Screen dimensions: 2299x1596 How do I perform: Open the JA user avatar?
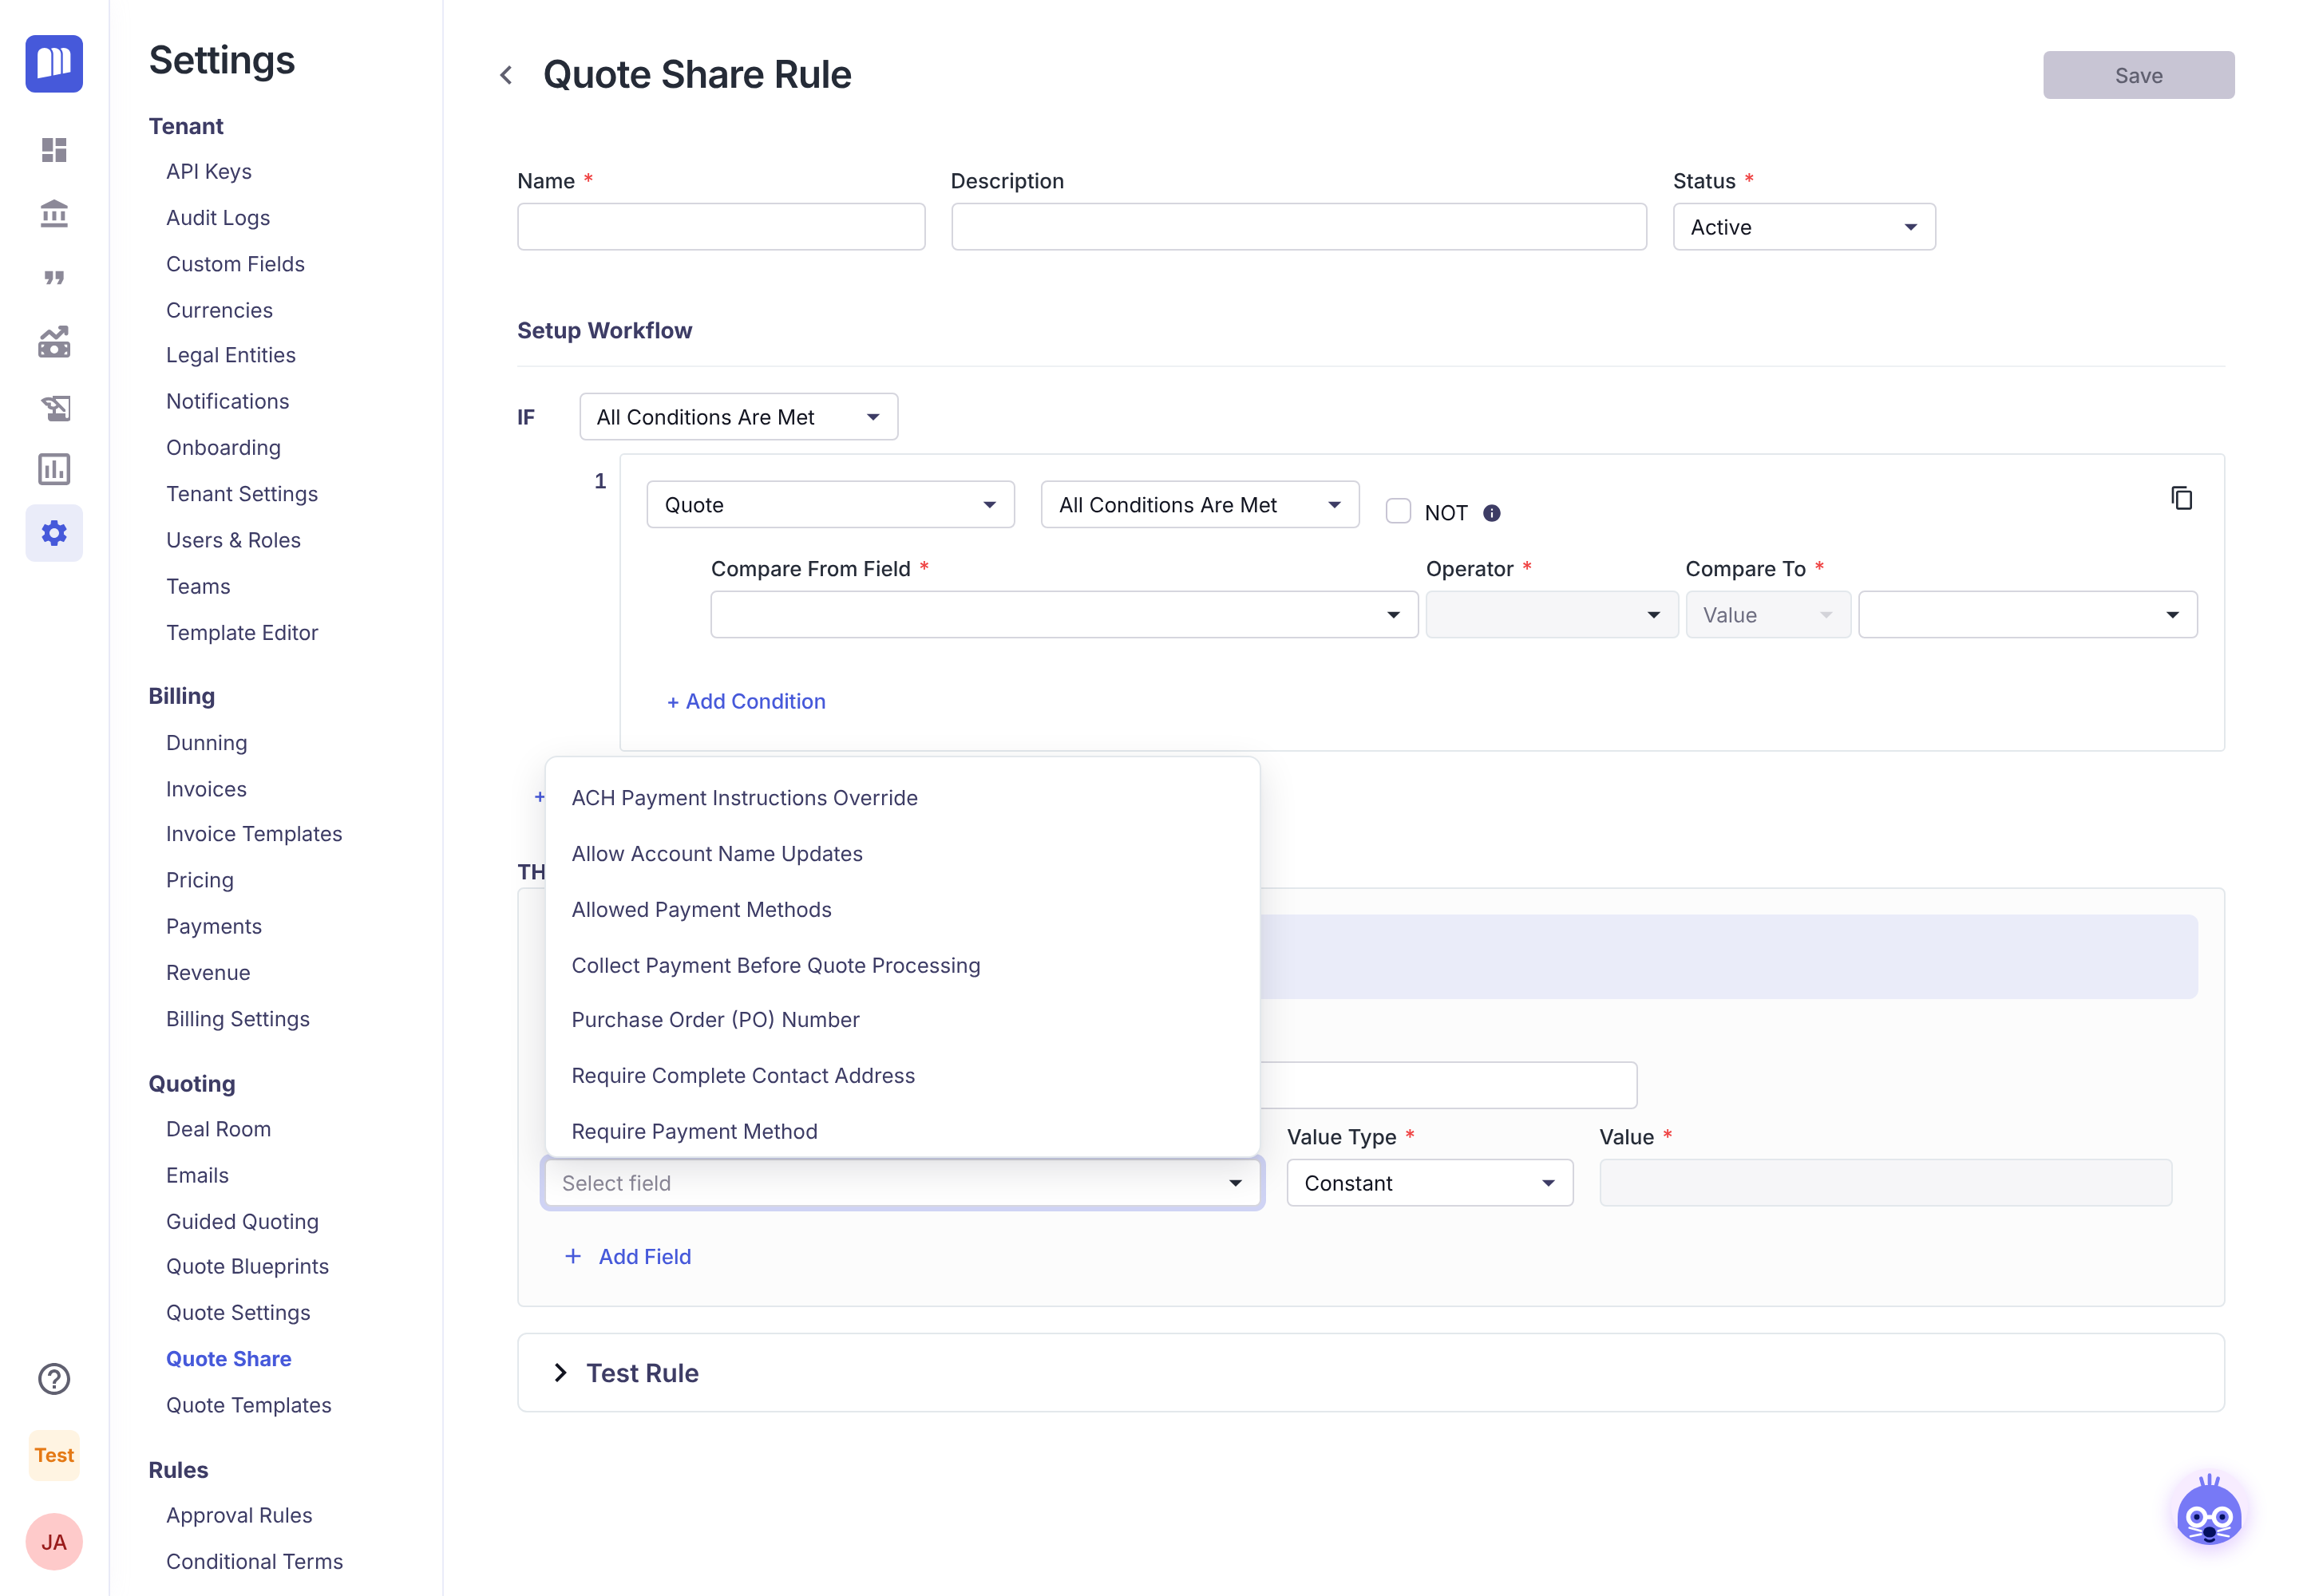tap(54, 1542)
